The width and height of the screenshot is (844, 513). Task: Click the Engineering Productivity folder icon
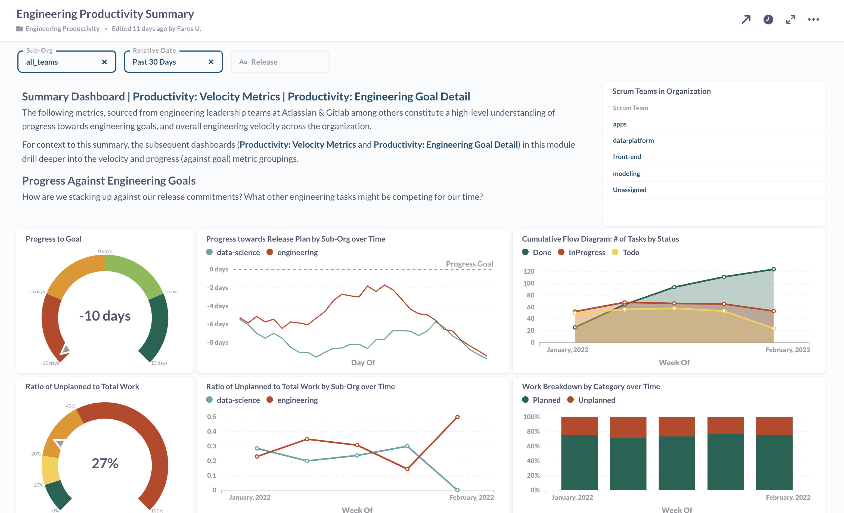tap(20, 29)
